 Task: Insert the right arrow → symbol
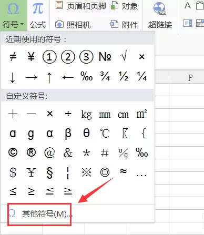tap(31, 77)
